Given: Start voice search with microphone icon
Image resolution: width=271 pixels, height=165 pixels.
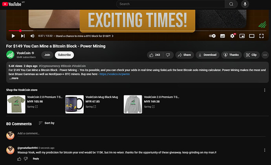Looking at the screenshot, I should click(245, 4).
